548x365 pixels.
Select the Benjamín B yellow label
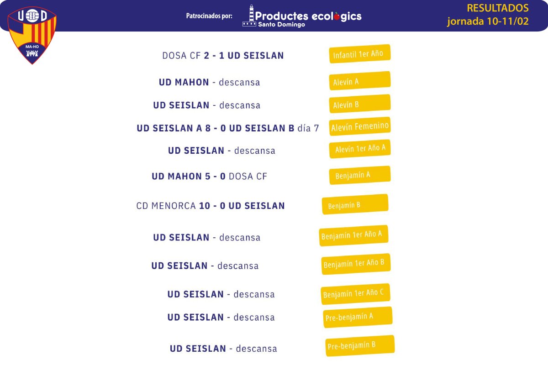point(355,204)
